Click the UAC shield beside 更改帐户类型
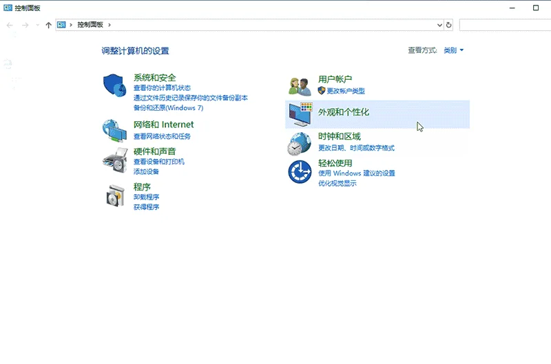The height and width of the screenshot is (364, 551). (x=322, y=91)
